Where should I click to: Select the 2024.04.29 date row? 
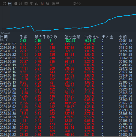pyautogui.click(x=8, y=117)
